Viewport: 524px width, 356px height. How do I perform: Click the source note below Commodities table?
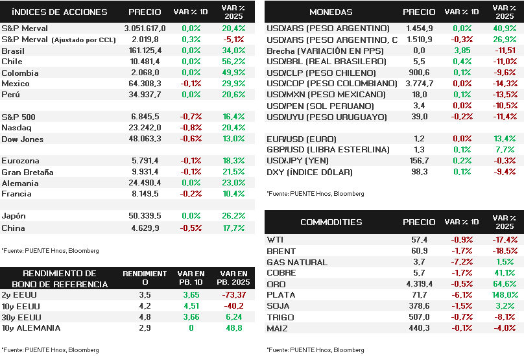click(315, 350)
